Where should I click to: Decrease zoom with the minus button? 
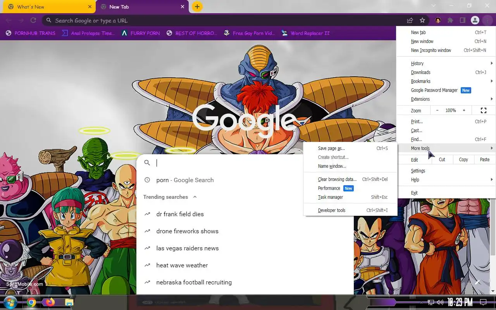pos(437,110)
